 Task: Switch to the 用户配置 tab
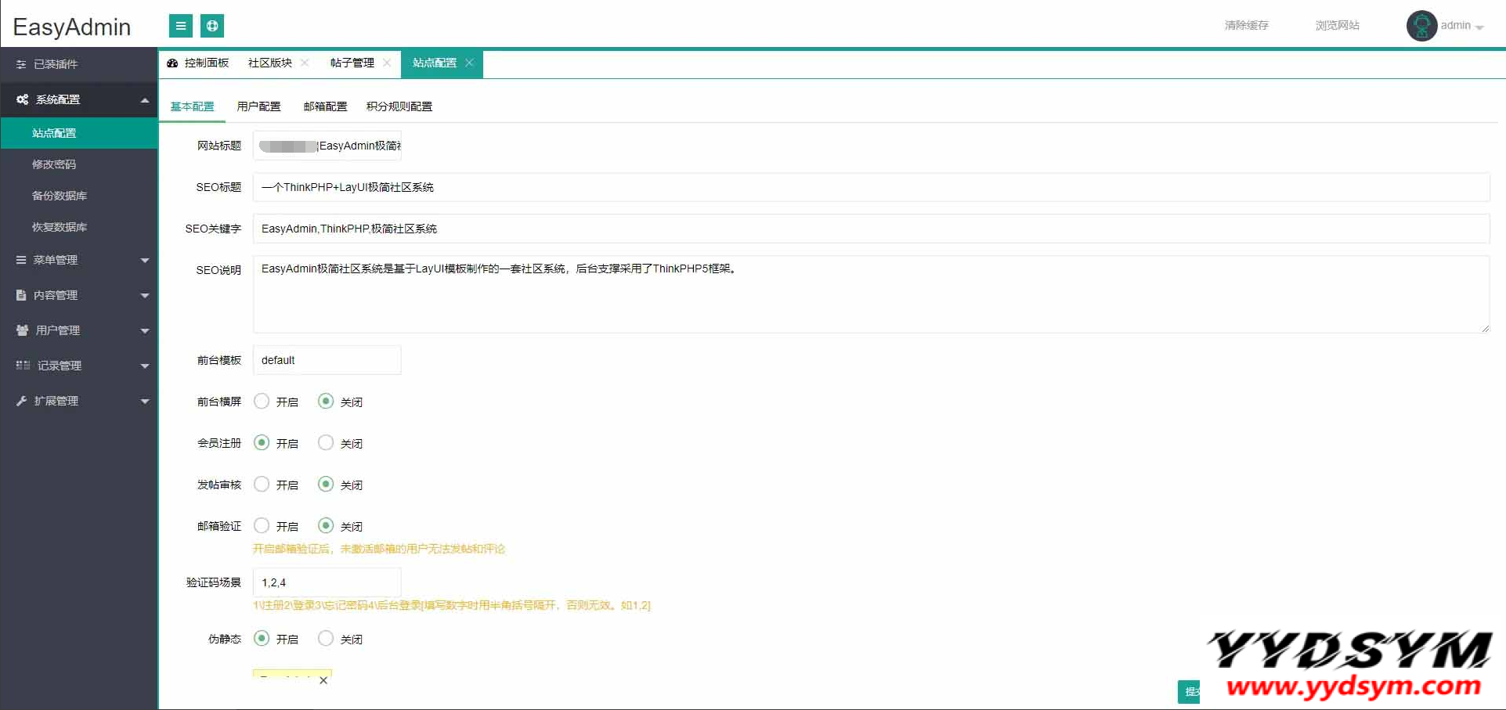click(x=258, y=106)
